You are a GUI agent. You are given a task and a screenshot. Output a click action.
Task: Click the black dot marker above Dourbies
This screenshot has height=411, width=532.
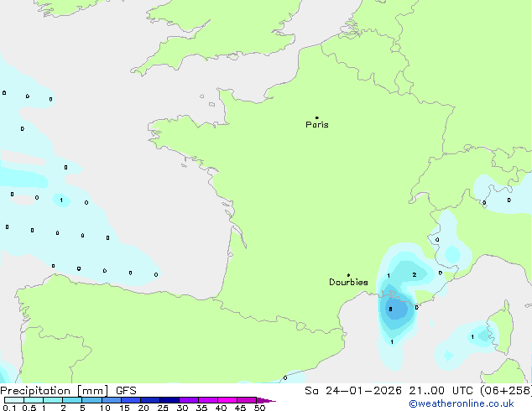click(x=348, y=275)
